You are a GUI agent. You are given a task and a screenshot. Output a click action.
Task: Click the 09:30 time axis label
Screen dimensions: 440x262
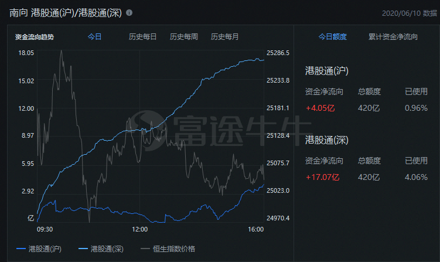(45, 229)
